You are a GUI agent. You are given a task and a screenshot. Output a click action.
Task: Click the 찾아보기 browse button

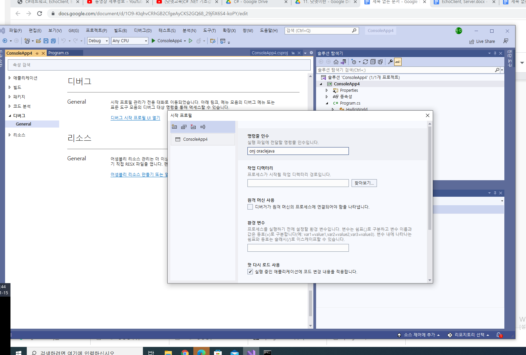click(x=364, y=183)
